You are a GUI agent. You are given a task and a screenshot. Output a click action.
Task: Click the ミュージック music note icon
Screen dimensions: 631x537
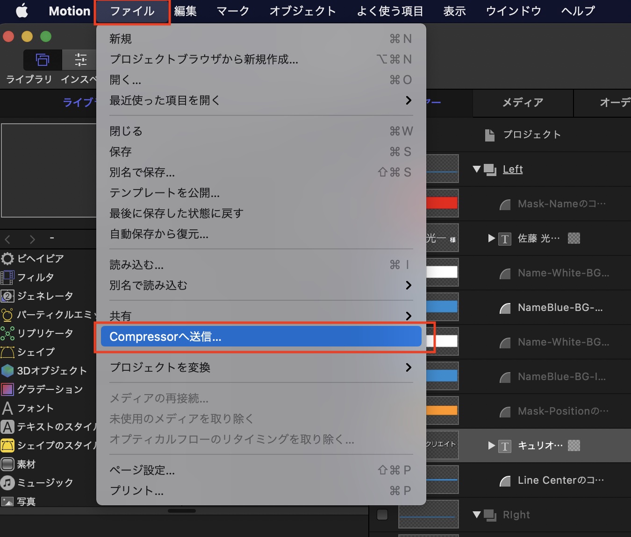[7, 483]
